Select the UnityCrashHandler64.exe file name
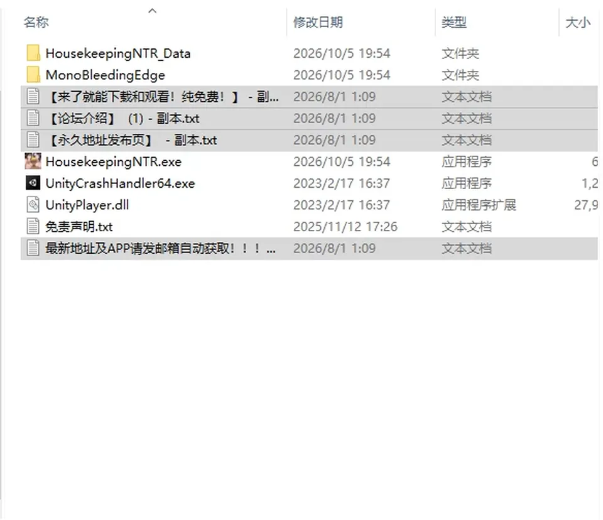 121,183
